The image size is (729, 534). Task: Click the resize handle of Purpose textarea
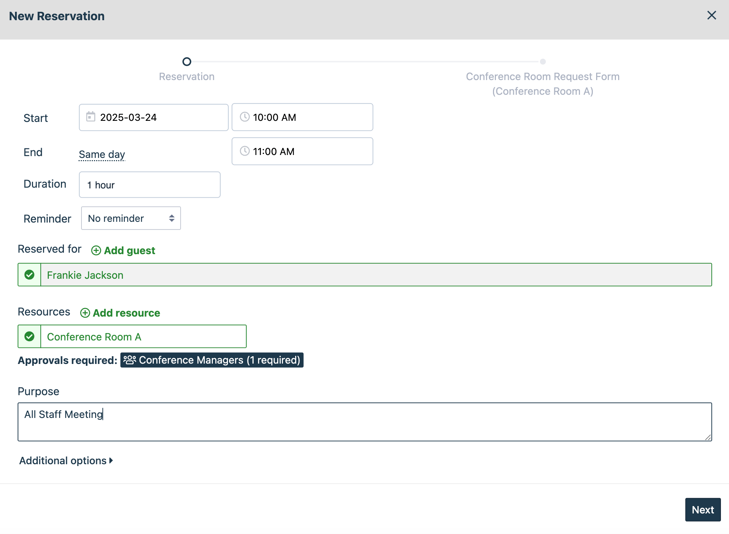[708, 437]
